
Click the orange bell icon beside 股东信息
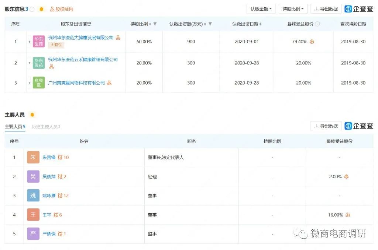[x=41, y=9]
